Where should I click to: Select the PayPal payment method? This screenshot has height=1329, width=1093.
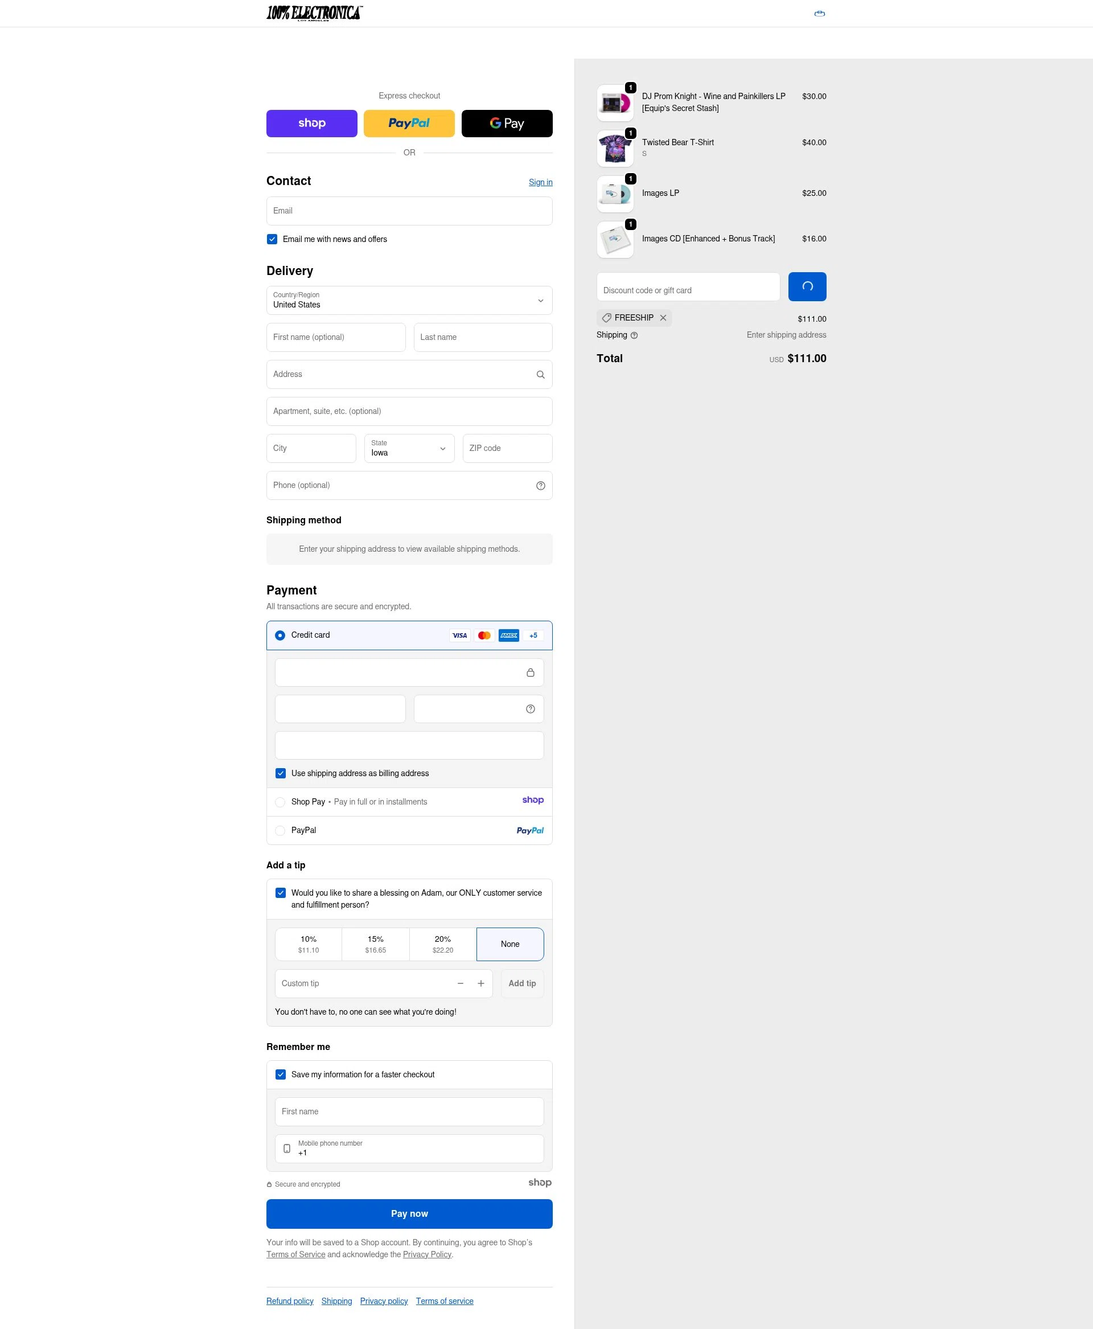(280, 830)
